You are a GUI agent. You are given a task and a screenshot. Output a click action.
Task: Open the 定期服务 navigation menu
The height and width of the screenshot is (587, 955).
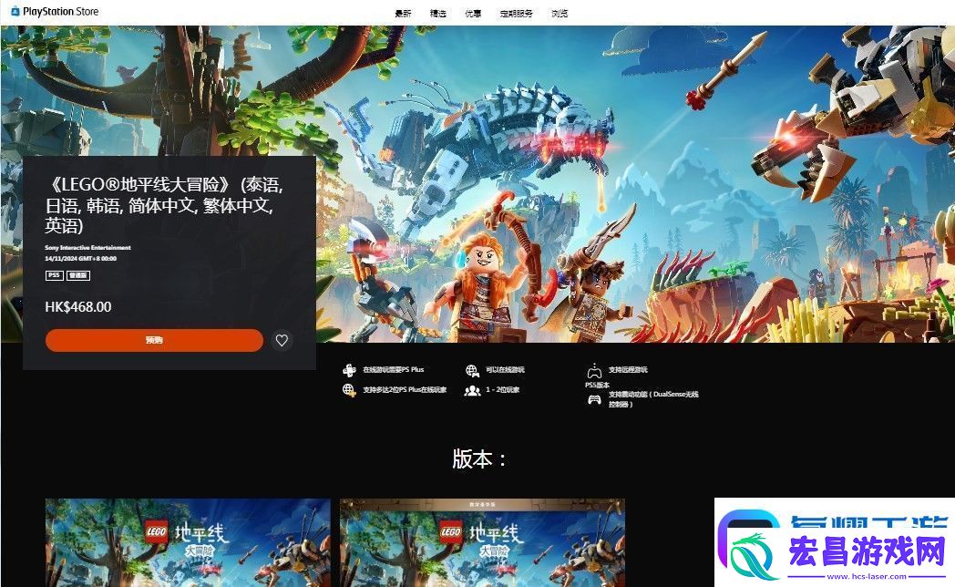click(x=516, y=14)
